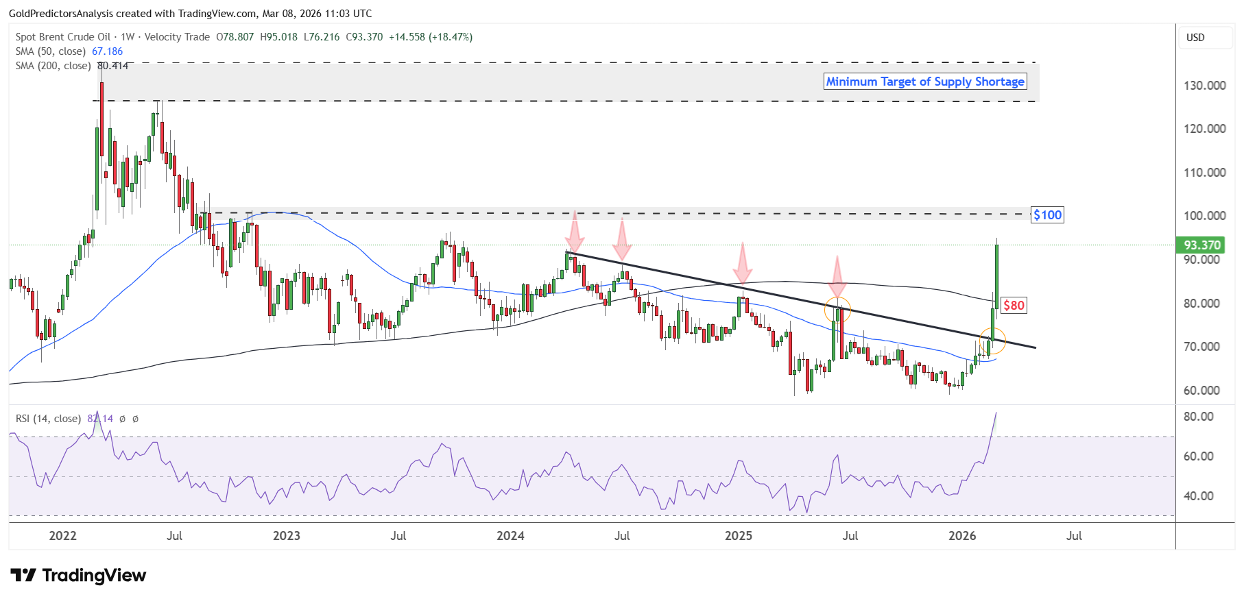Click the low price L76.216
This screenshot has width=1244, height=601.
click(x=322, y=37)
